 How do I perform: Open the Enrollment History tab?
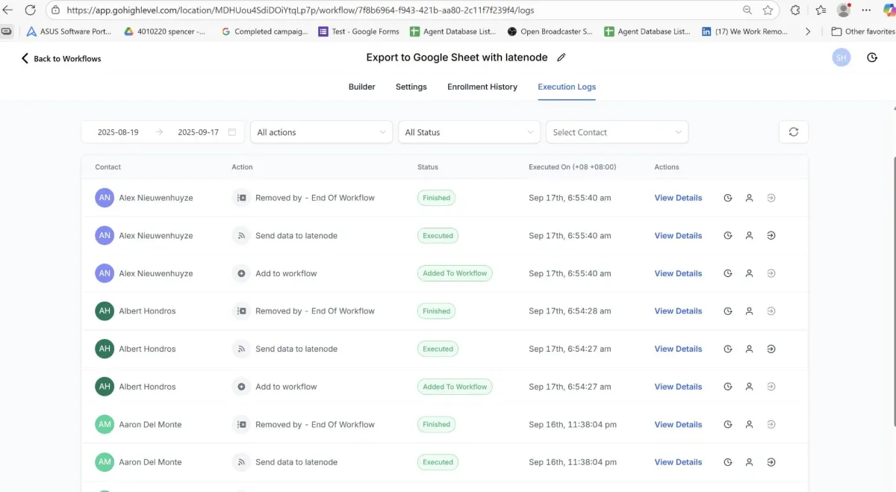point(482,87)
